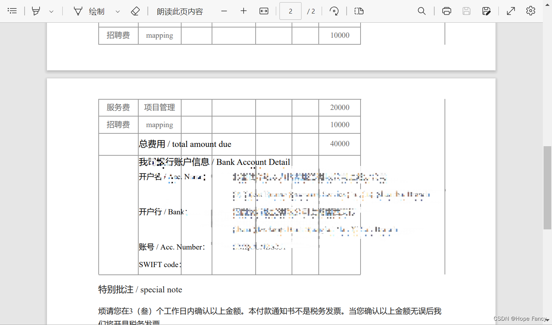Rotate the PDF page
This screenshot has width=552, height=325.
point(334,11)
